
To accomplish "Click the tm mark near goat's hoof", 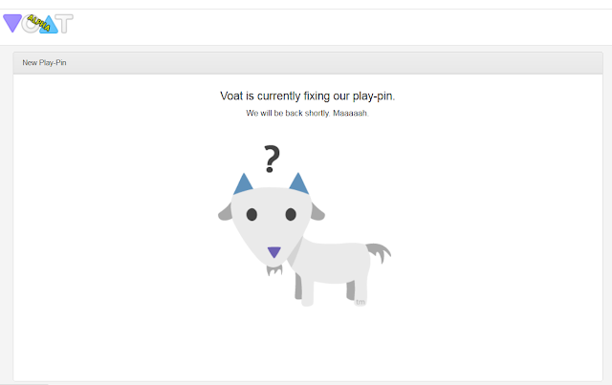I will point(361,302).
